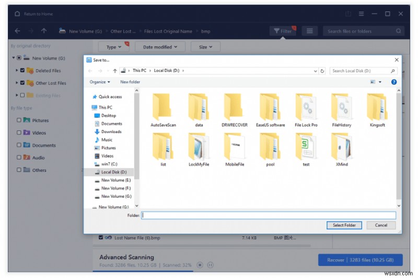
Task: Go up one folder in the Save to dialog
Action: pos(115,71)
